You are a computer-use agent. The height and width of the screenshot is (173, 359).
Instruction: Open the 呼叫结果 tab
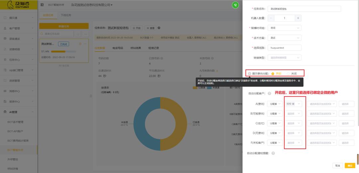pyautogui.click(x=136, y=48)
